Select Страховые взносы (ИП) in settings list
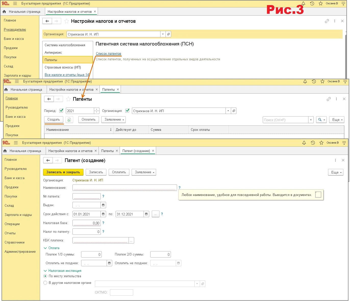Viewport: 350px width, 301px height. point(63,67)
